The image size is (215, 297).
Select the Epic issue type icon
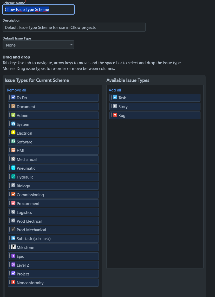(13, 256)
